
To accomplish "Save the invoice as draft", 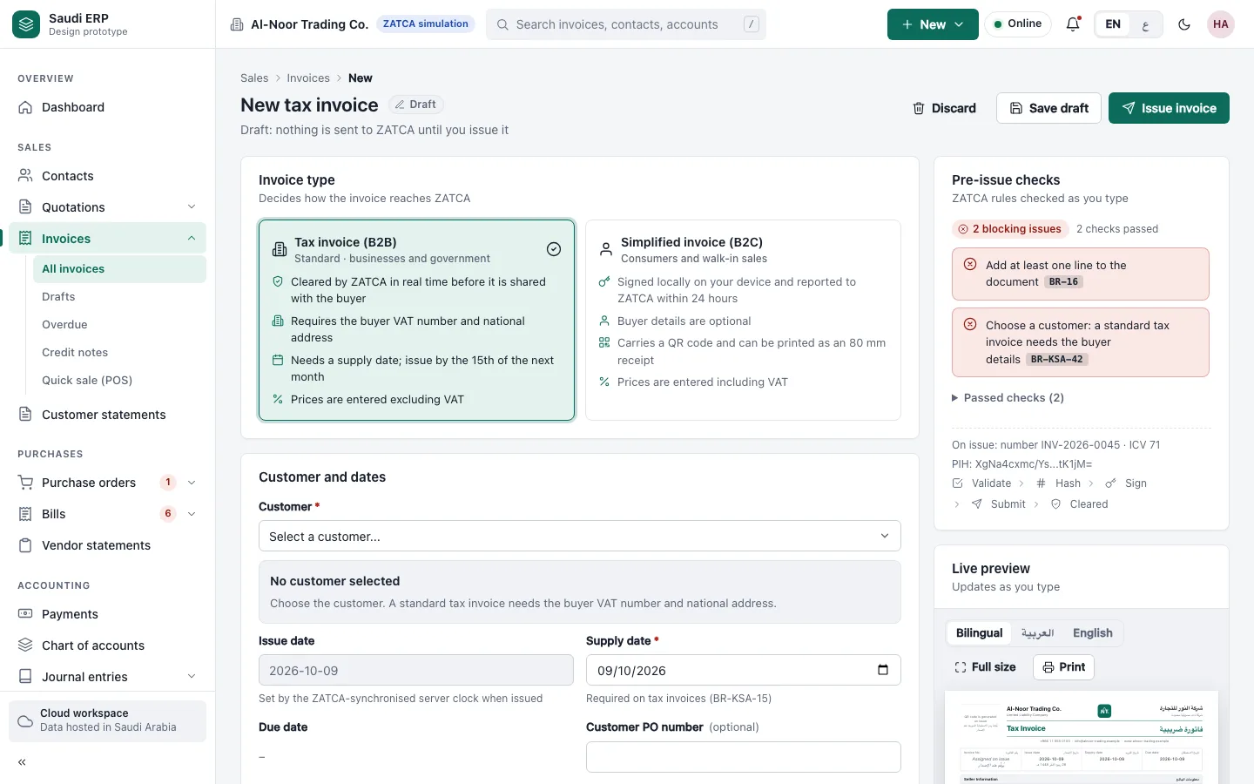I will (x=1048, y=108).
